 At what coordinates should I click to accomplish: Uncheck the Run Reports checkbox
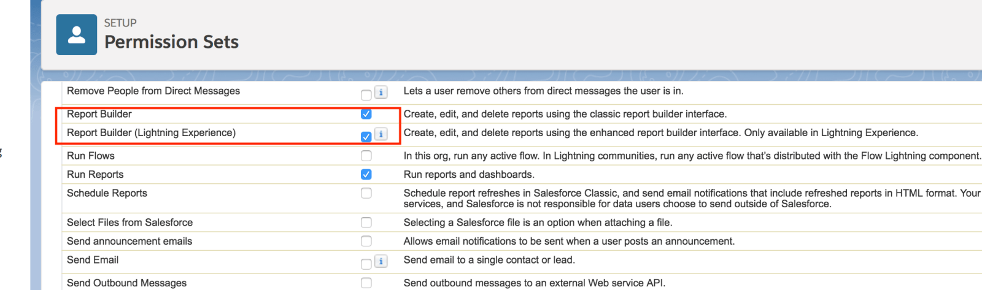pyautogui.click(x=366, y=174)
